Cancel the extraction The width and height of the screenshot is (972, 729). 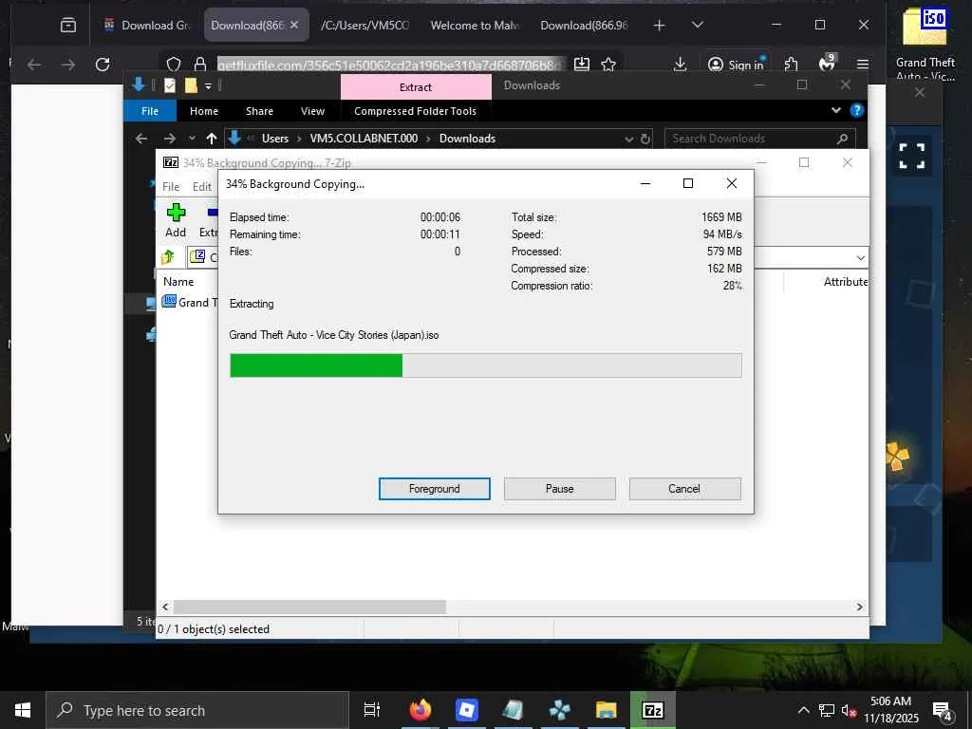pyautogui.click(x=684, y=489)
